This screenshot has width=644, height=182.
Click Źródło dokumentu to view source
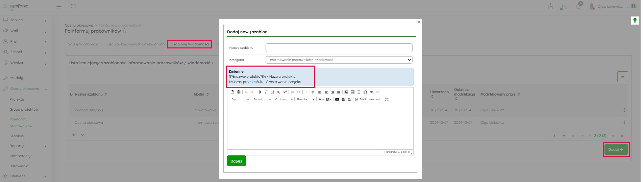pos(368,99)
